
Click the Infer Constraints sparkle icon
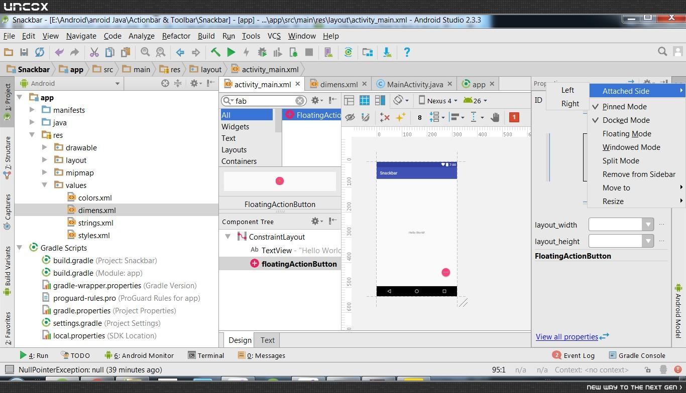[x=401, y=117]
